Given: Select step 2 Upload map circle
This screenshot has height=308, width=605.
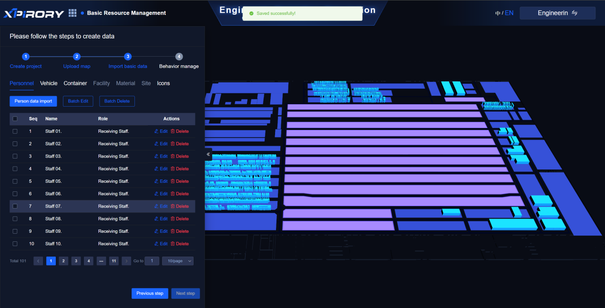Looking at the screenshot, I should 77,57.
